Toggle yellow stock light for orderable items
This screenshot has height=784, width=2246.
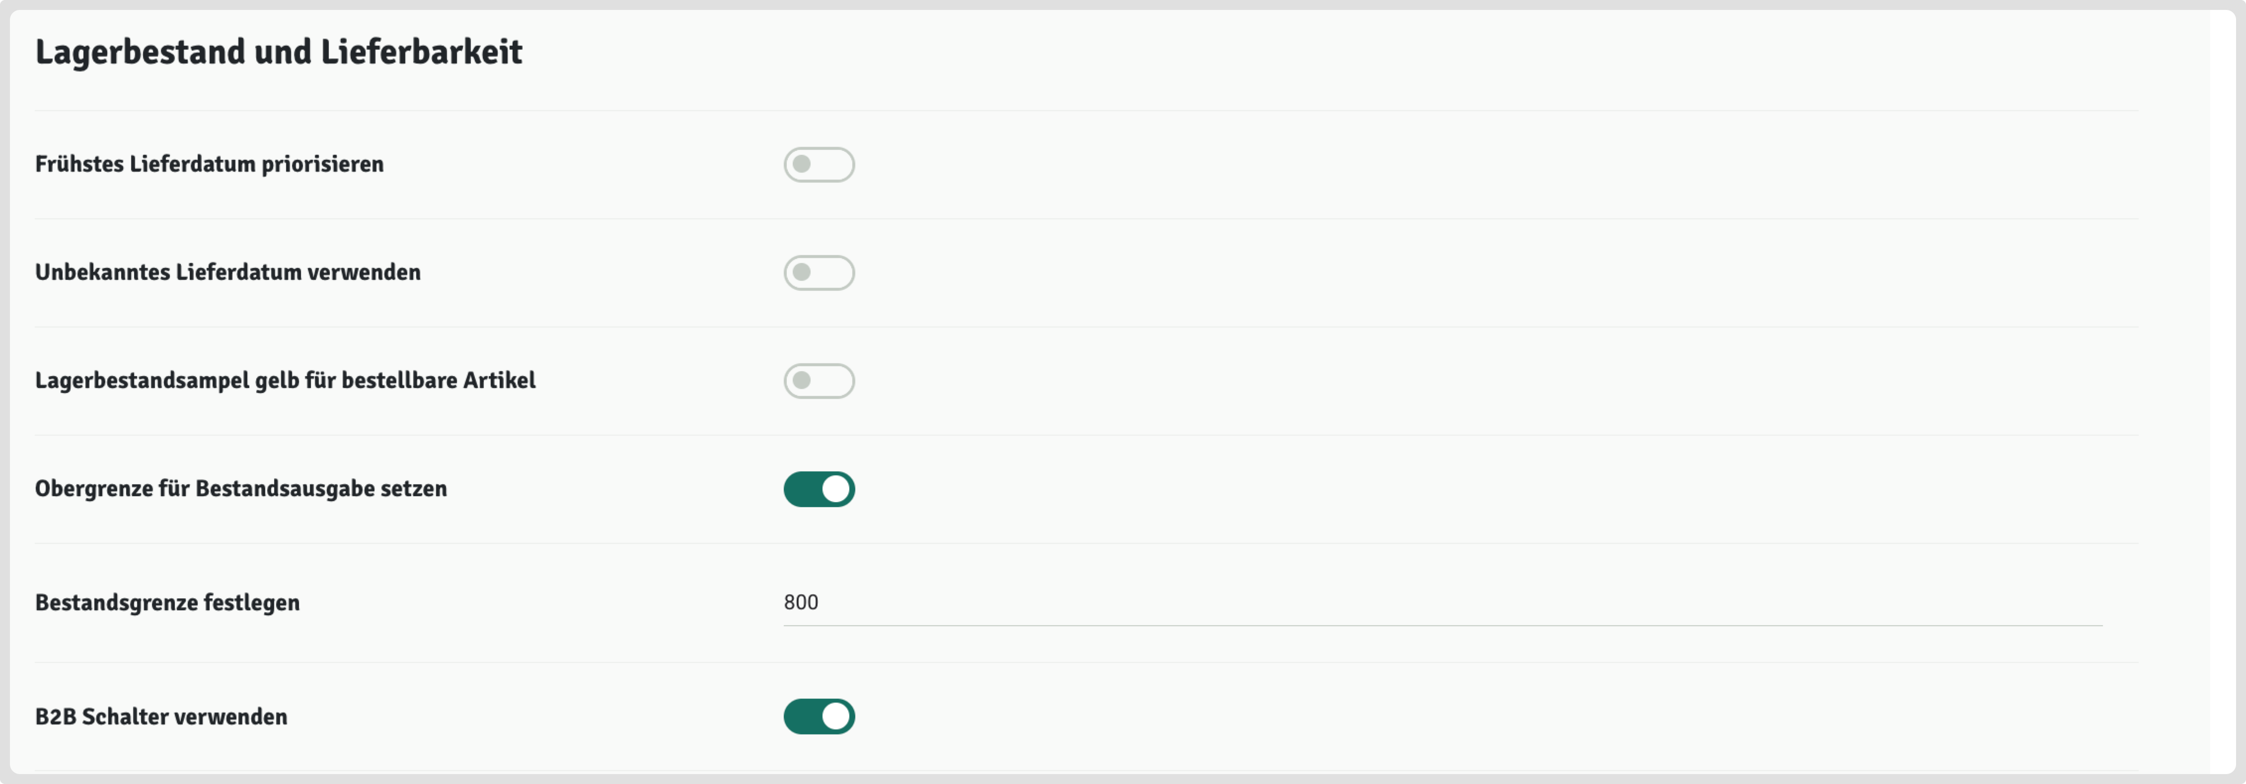coord(819,381)
